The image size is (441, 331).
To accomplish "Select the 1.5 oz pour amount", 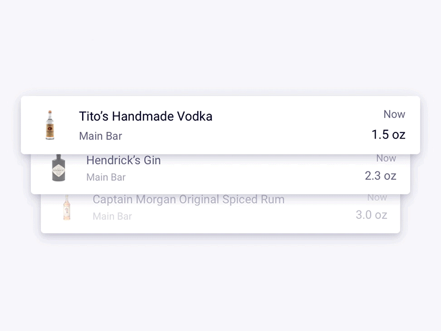I will pyautogui.click(x=388, y=135).
